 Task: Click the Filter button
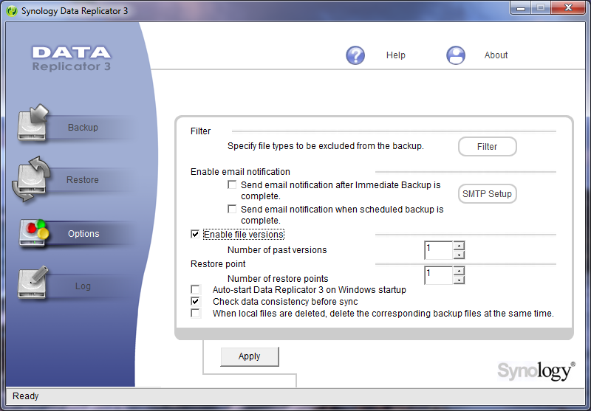click(x=488, y=146)
